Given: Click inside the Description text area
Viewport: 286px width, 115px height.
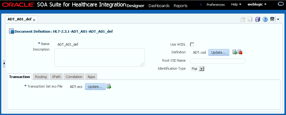Looking at the screenshot, I should (x=100, y=57).
